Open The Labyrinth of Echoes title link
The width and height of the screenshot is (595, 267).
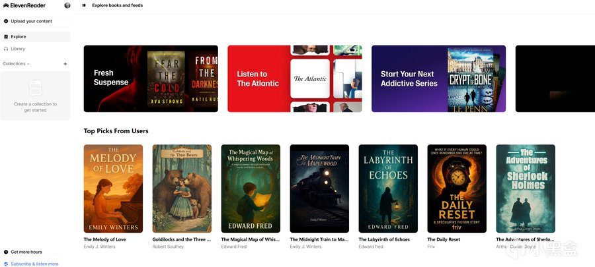(384, 239)
